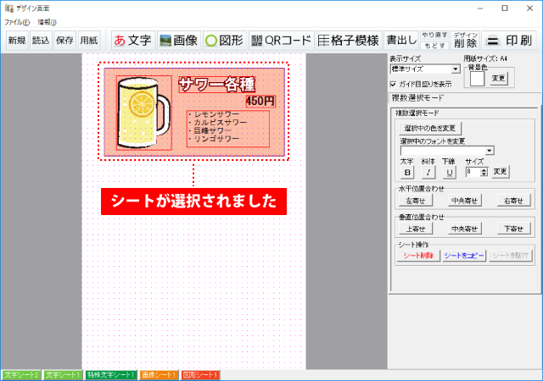The image size is (543, 381).
Task: Click the リンゴサワー list line
Action: 215,139
